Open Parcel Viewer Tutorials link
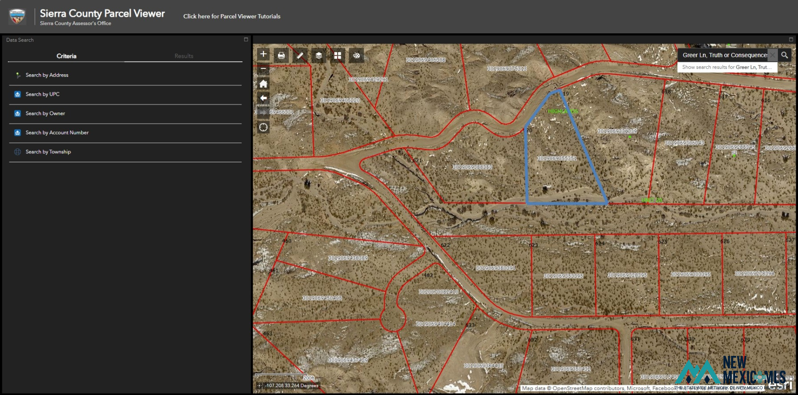The height and width of the screenshot is (395, 798). click(x=232, y=16)
